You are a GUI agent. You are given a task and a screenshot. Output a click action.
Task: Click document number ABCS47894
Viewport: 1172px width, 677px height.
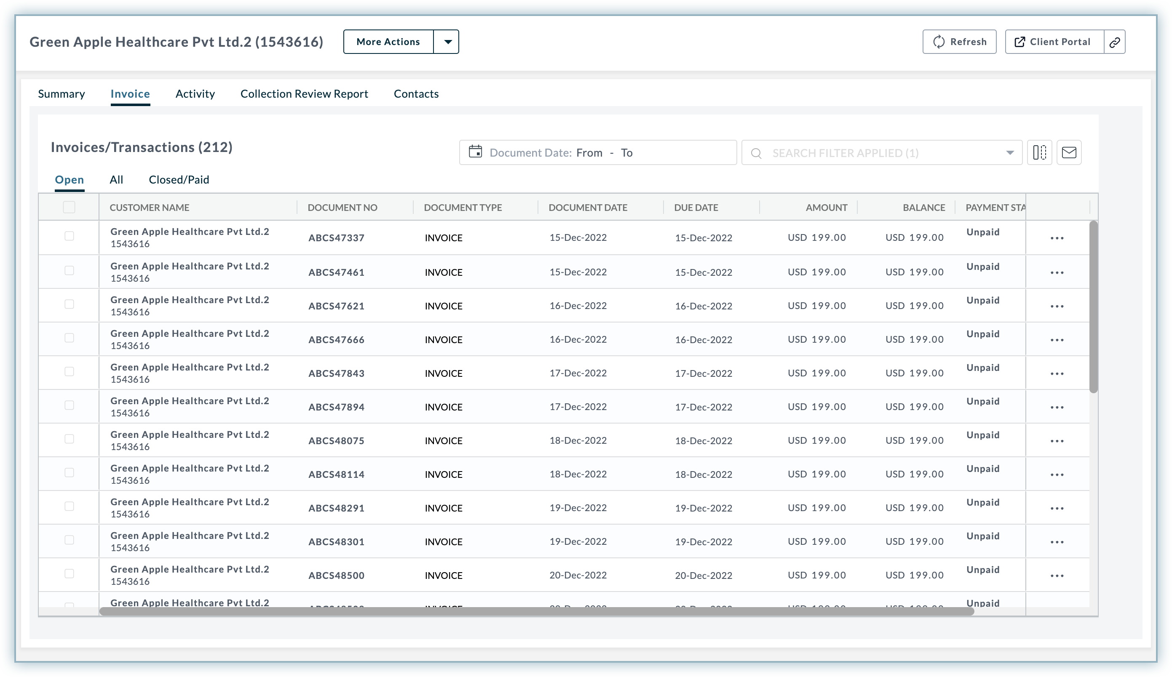tap(336, 407)
